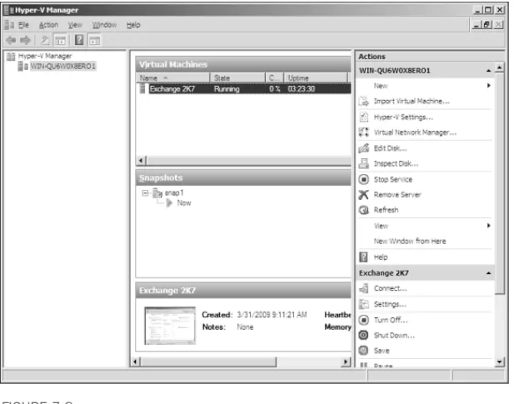Click the Help icon in Actions pane
514x404 pixels.
(x=363, y=257)
